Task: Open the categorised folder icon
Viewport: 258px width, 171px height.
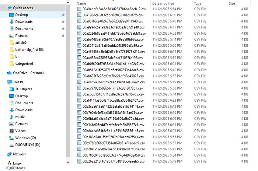Action: click(12, 64)
